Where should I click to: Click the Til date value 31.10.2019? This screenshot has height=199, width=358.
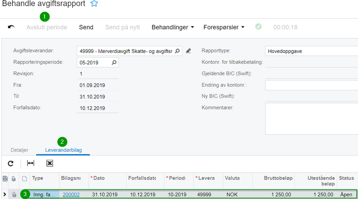92,97
